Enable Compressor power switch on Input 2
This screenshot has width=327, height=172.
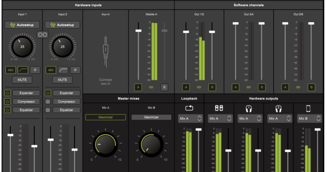[x=48, y=102]
